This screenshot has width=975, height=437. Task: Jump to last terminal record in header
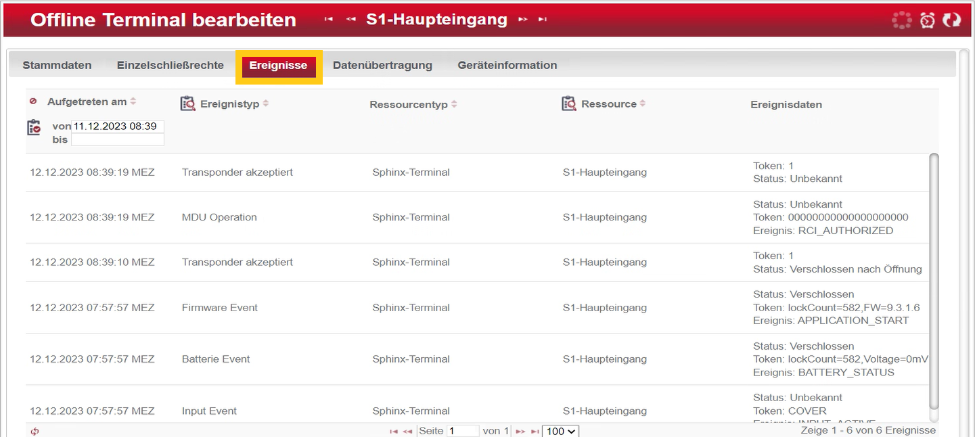[x=543, y=20]
